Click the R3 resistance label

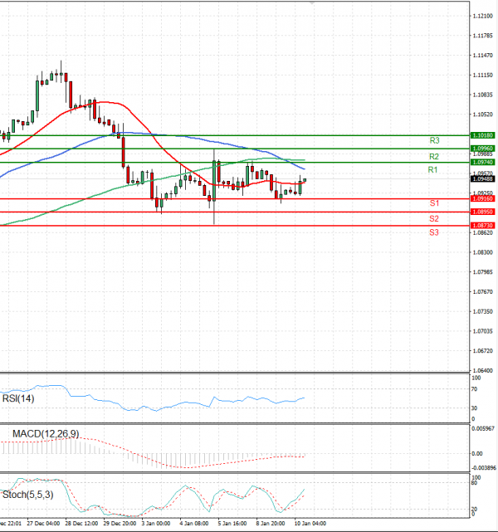point(434,140)
